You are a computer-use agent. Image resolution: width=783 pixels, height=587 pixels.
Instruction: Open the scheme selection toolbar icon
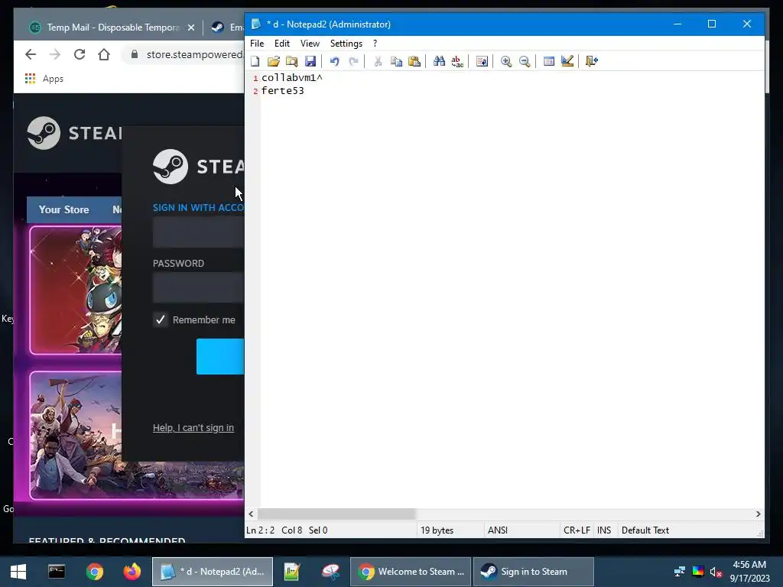point(549,61)
